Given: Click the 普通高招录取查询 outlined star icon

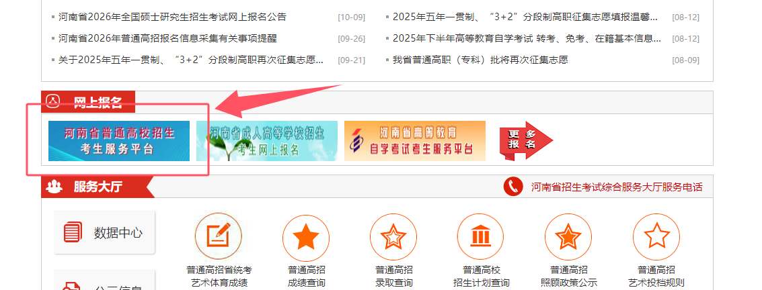Looking at the screenshot, I should click(393, 238).
